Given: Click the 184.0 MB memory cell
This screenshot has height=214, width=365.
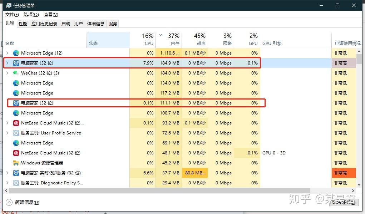Looking at the screenshot, I should coord(169,73).
